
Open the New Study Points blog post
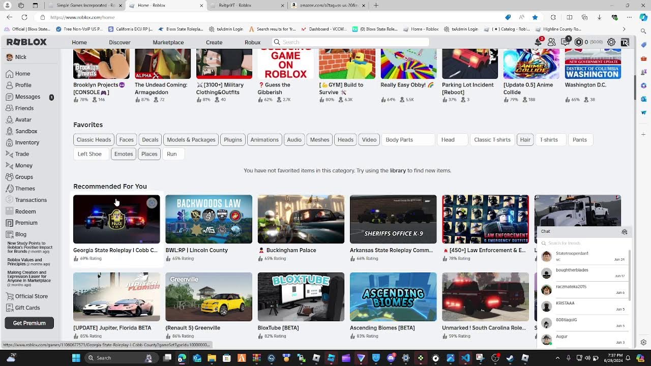pos(29,248)
